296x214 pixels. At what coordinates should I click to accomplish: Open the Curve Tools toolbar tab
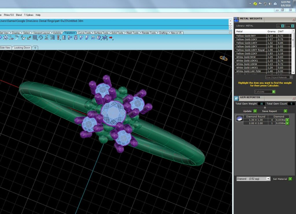tap(84, 33)
